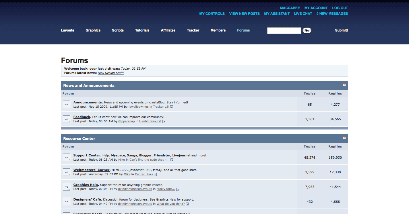This screenshot has width=409, height=214.
Task: Collapse the News and Announcements category
Action: point(344,85)
